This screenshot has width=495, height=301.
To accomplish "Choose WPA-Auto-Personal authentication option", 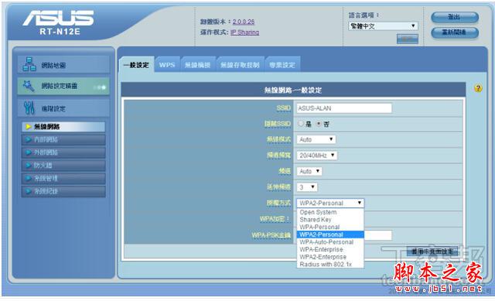I will pyautogui.click(x=330, y=242).
